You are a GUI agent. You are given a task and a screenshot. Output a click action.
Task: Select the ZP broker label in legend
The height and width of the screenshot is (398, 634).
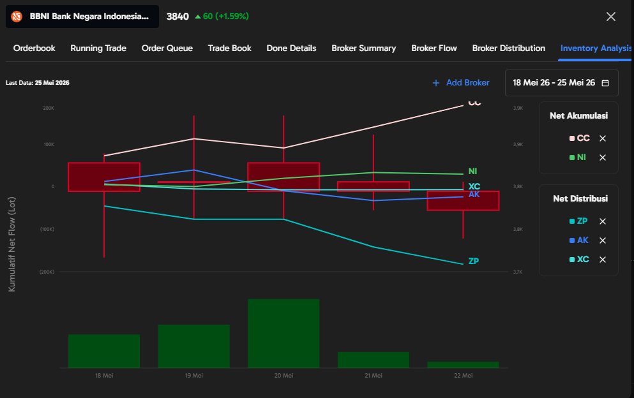click(582, 221)
